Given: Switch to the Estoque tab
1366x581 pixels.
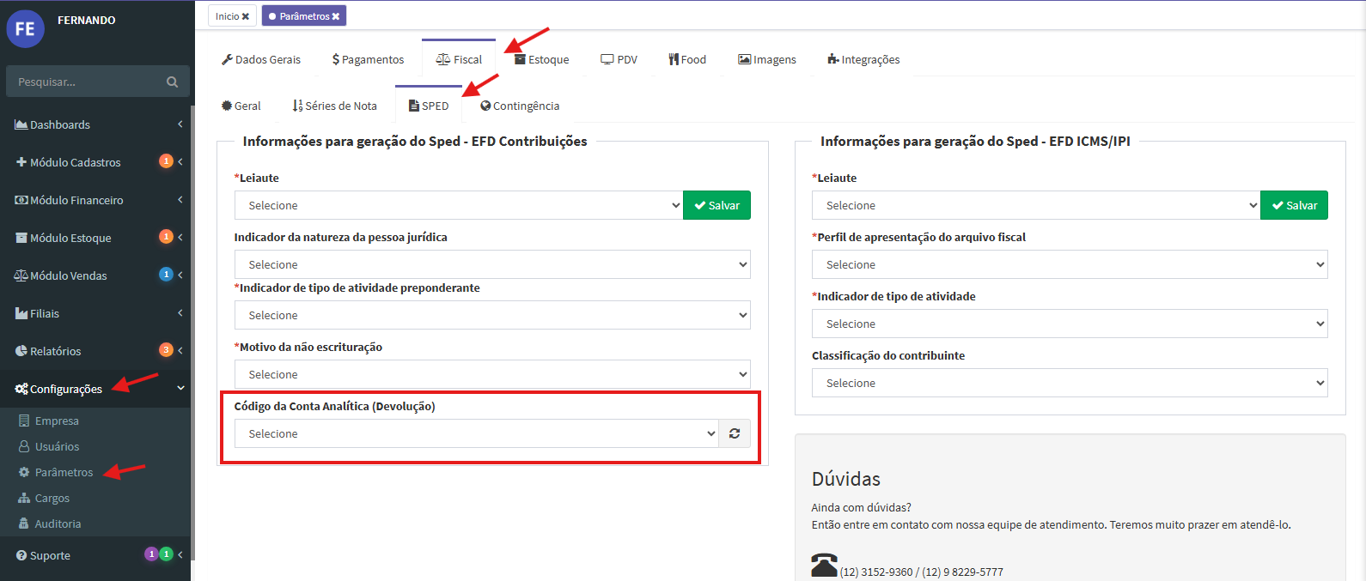Looking at the screenshot, I should pos(542,59).
